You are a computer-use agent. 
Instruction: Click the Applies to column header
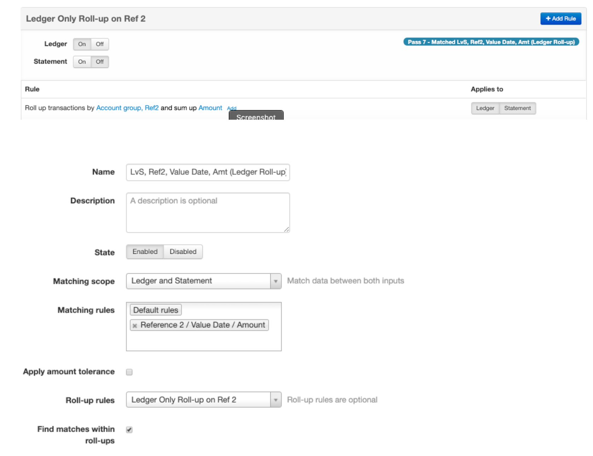(487, 89)
